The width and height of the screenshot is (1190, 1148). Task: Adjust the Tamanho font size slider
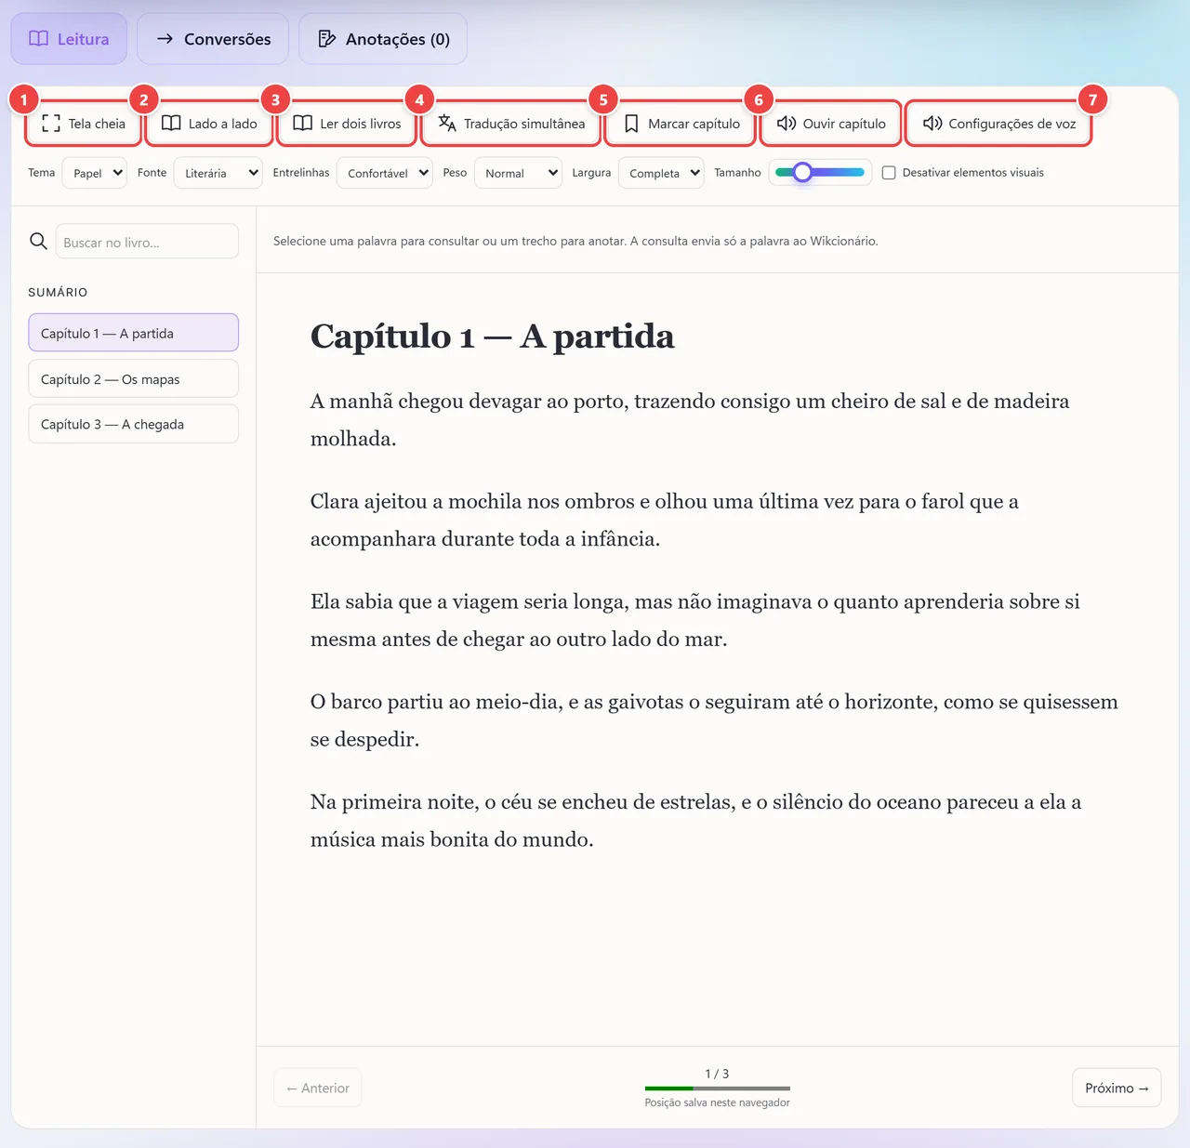820,172
